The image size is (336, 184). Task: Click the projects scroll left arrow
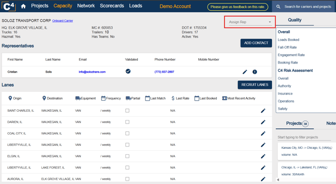point(278,180)
